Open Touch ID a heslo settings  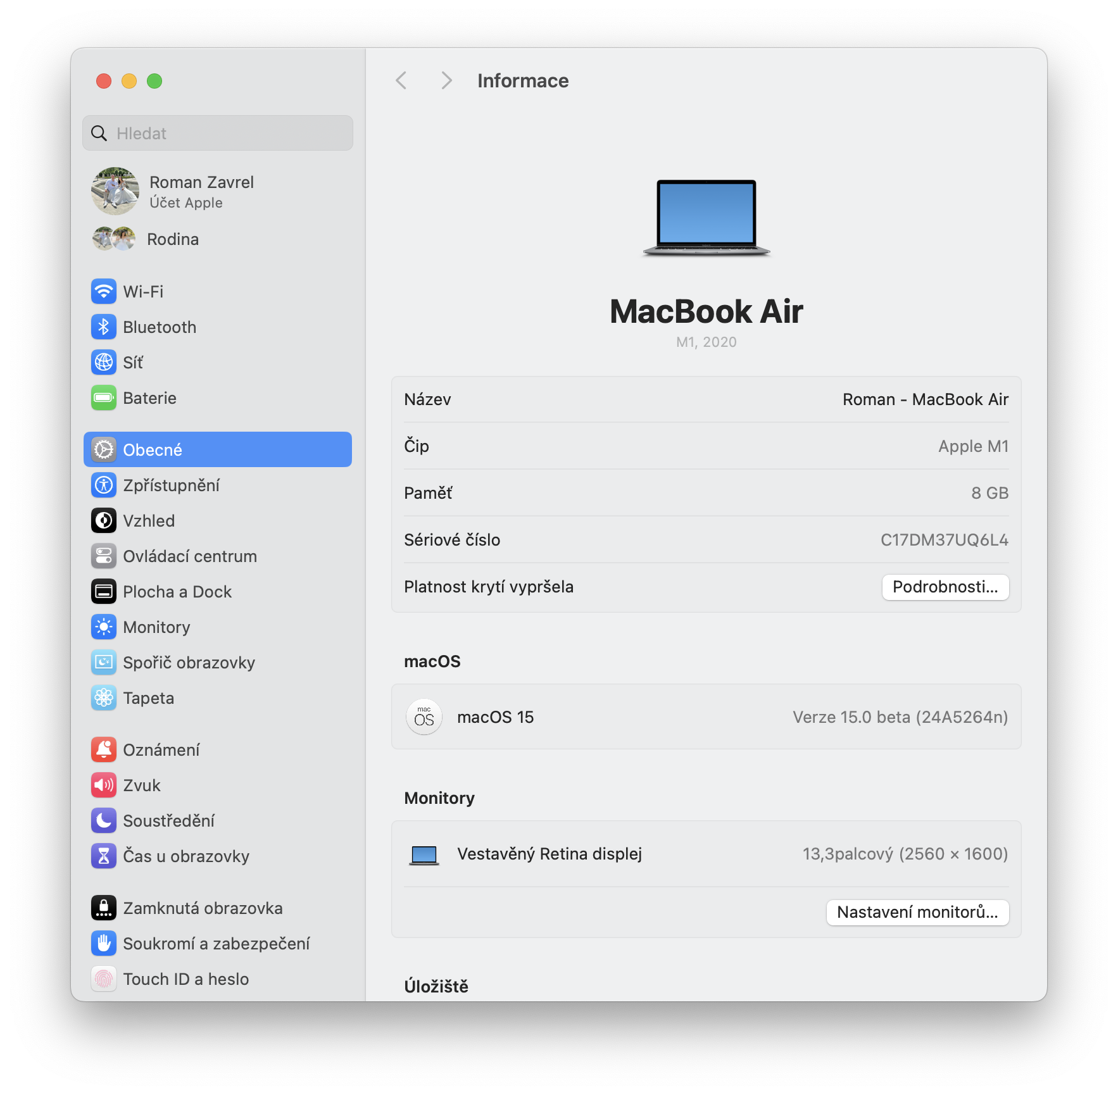[185, 979]
